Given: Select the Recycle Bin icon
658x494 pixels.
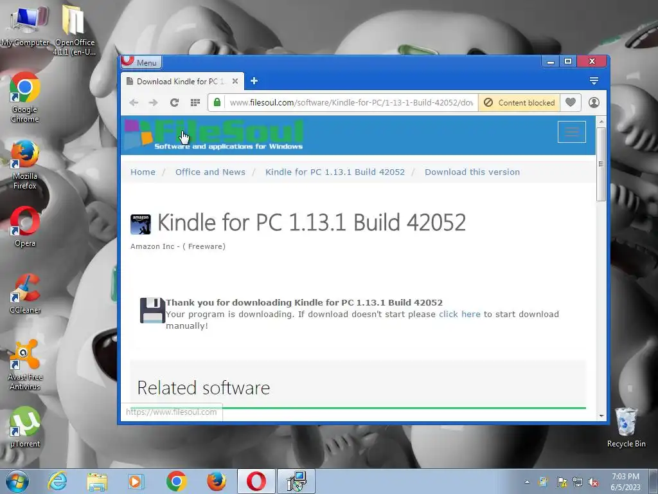Looking at the screenshot, I should pos(626,428).
